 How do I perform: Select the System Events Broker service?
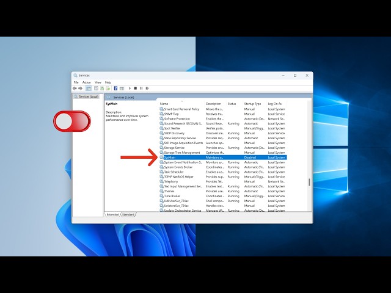click(x=178, y=167)
